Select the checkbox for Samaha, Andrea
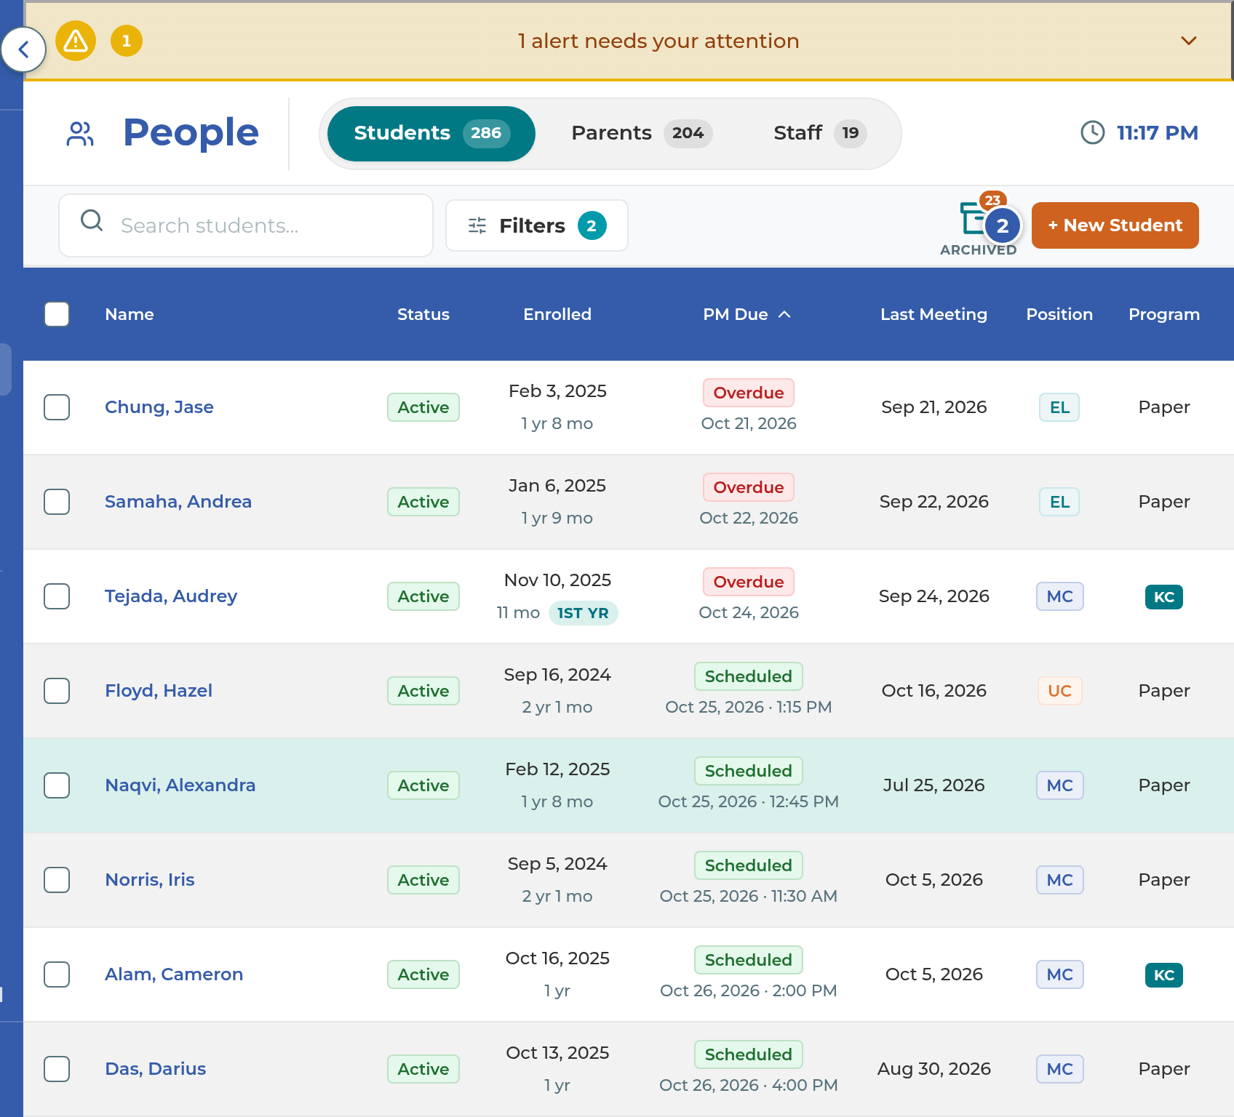Screen dimensions: 1234x1117 tap(57, 502)
